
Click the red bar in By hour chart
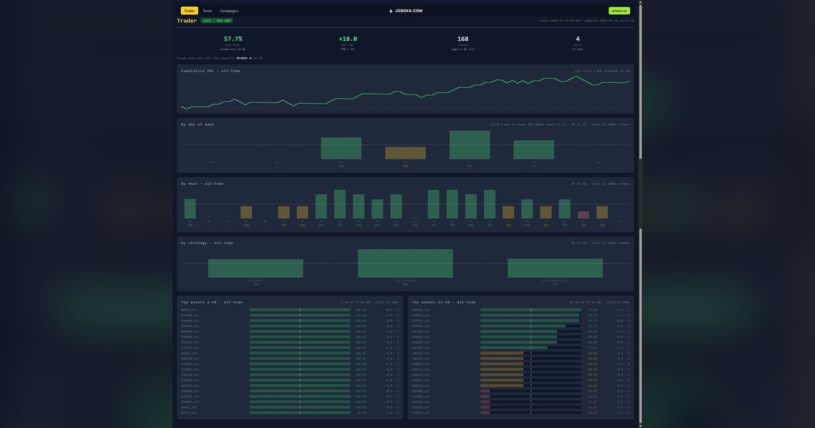click(583, 215)
